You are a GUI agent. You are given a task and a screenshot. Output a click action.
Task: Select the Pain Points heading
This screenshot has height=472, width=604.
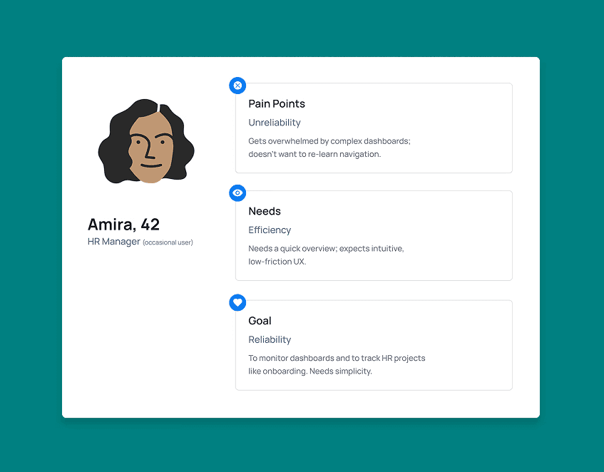pos(277,104)
